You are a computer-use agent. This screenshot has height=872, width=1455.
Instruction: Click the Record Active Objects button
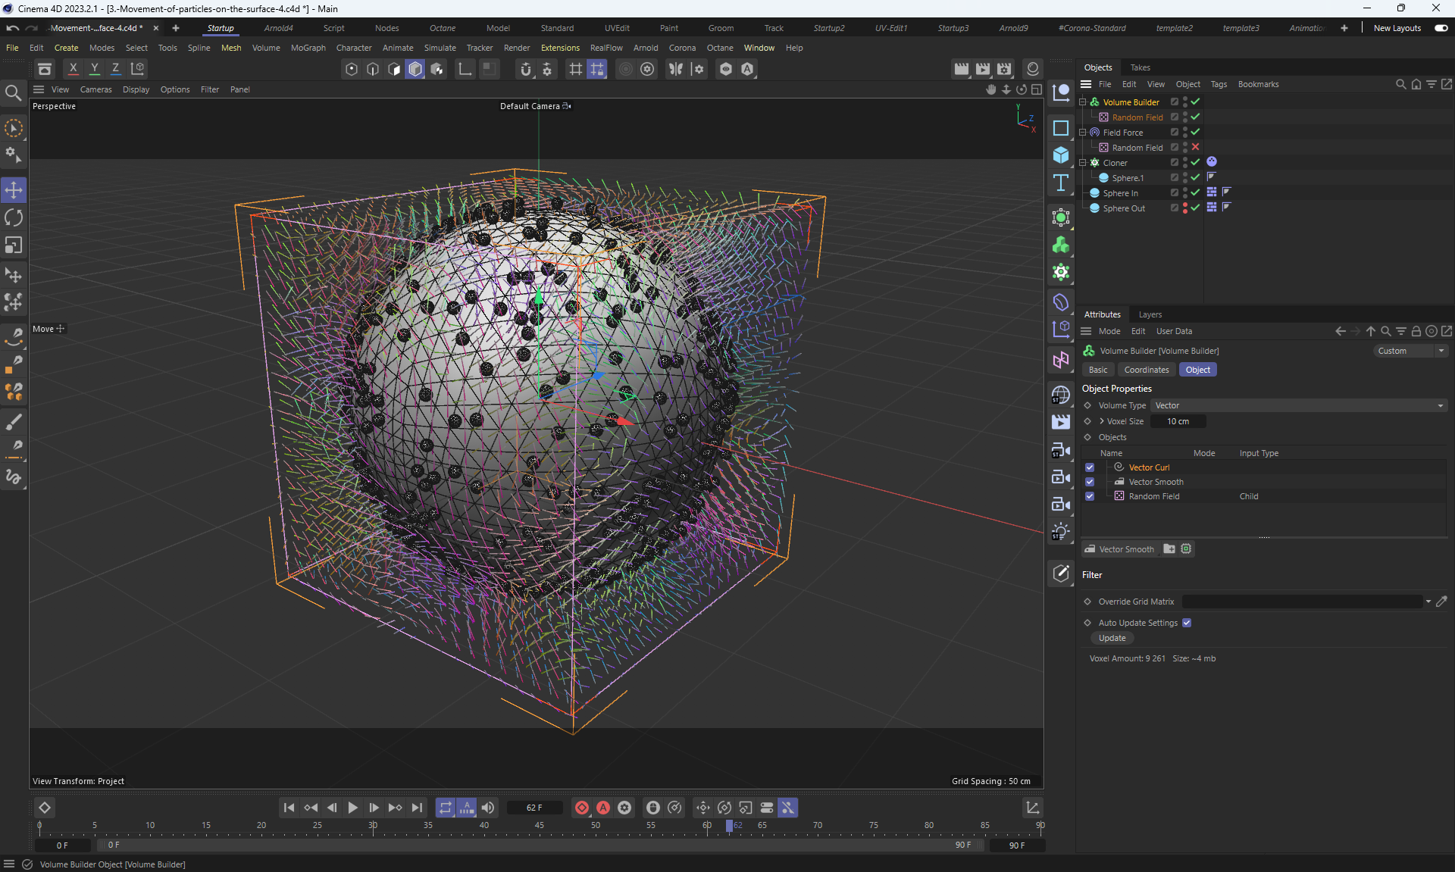click(582, 808)
